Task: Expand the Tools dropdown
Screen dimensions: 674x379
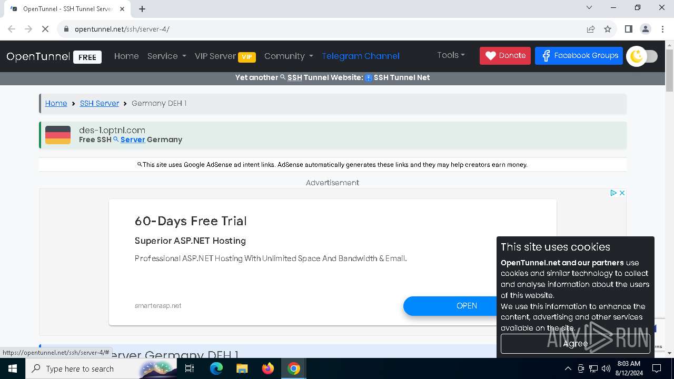Action: point(451,55)
